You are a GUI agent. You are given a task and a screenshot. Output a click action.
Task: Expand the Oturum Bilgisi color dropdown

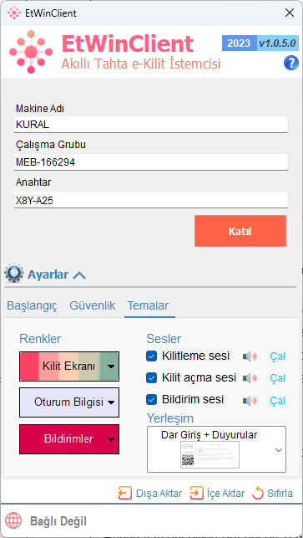111,402
